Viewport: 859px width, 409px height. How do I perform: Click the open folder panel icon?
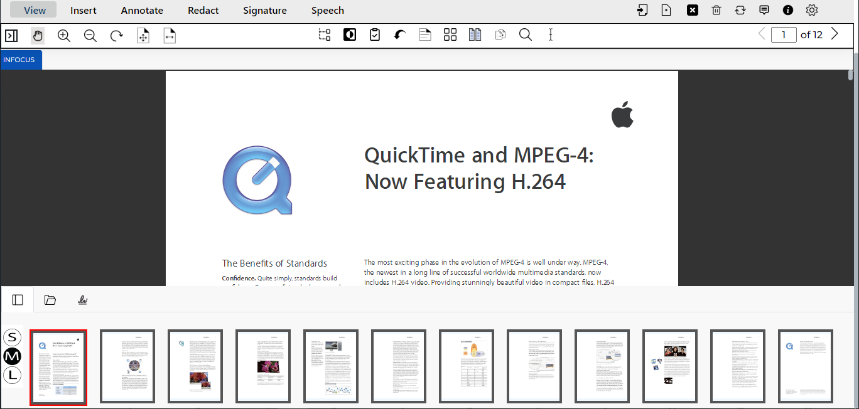coord(50,300)
